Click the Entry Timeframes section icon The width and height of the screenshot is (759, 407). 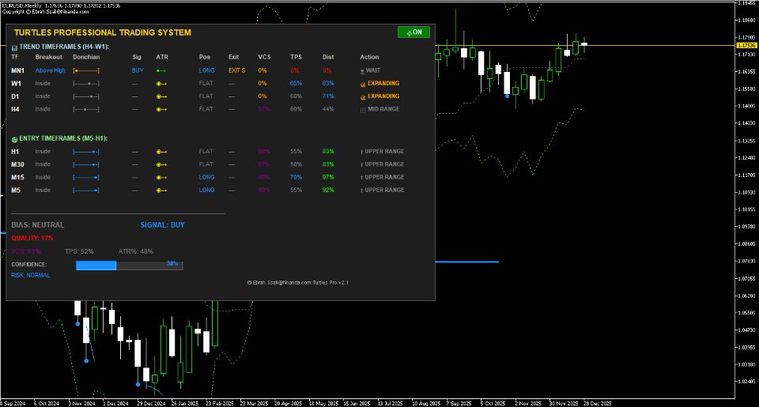14,139
